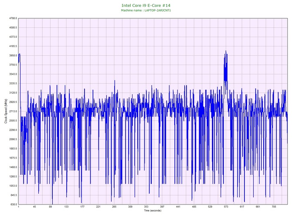Click the 1468.0 y-axis value

coord(13,167)
